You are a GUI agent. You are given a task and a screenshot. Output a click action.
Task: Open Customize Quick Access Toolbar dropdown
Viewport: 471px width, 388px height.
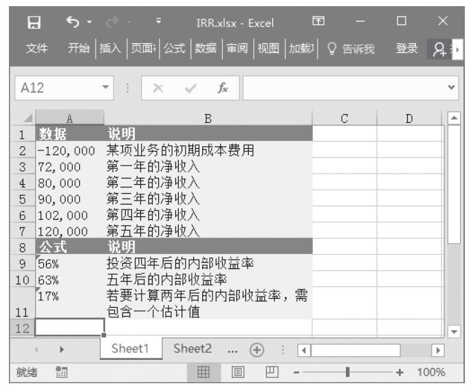tap(159, 23)
